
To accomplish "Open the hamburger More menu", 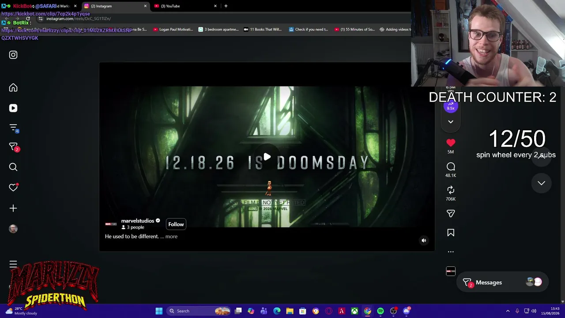I will pyautogui.click(x=13, y=264).
